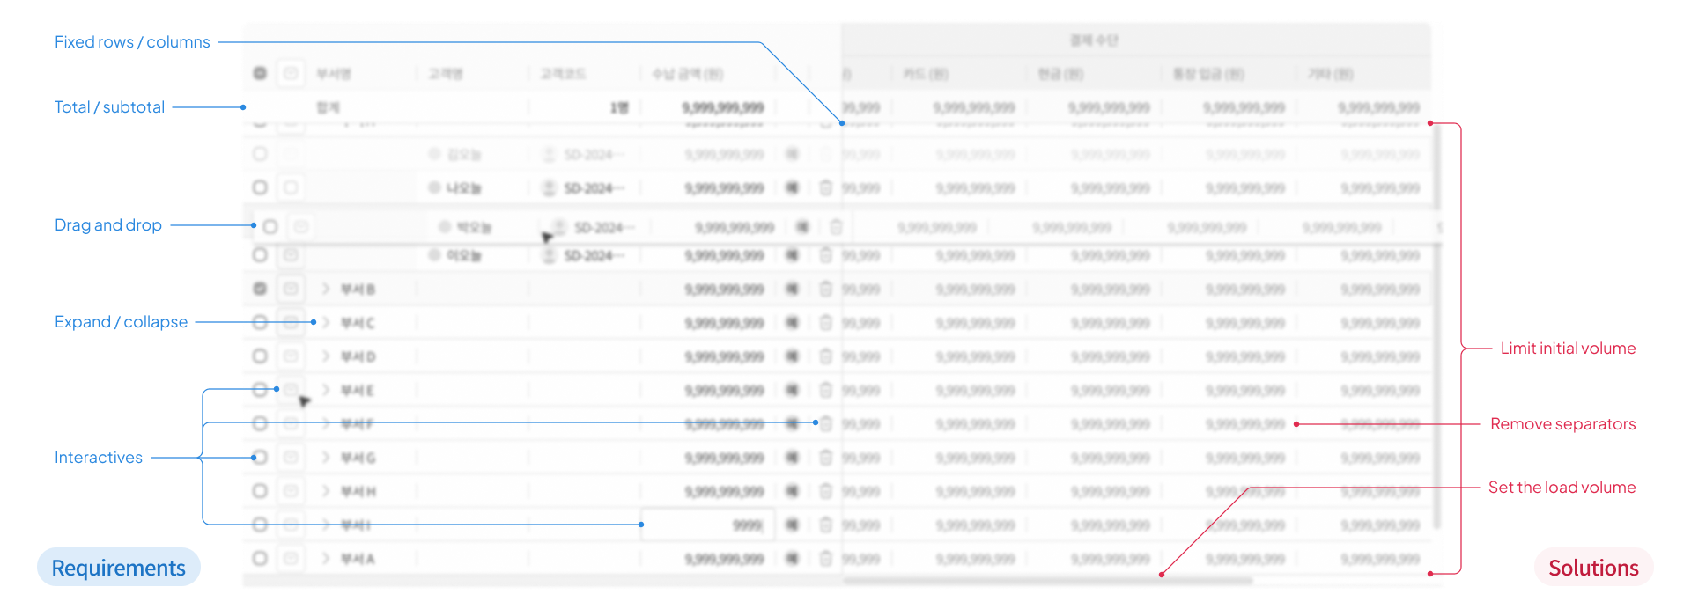Click the Solutions label button
This screenshot has height=609, width=1691.
coord(1593,568)
